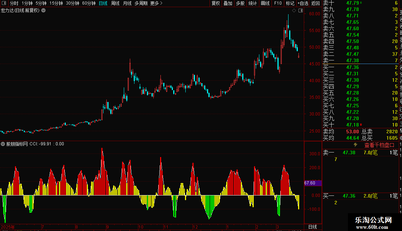The width and height of the screenshot is (402, 231).
Task: Click the 买均 value 44.64
Action: [353, 138]
